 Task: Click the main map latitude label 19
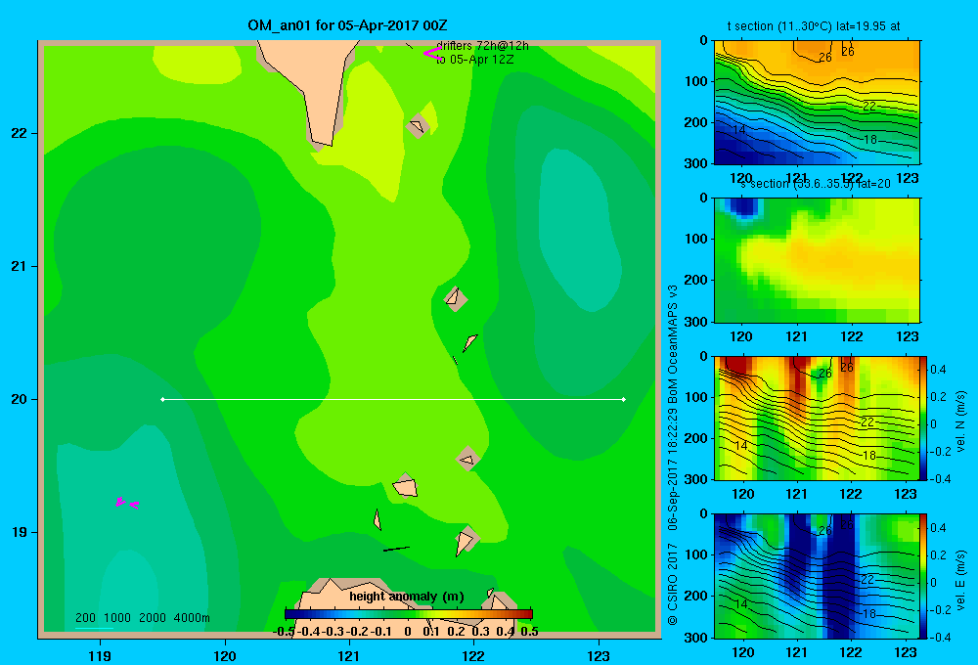pyautogui.click(x=20, y=532)
